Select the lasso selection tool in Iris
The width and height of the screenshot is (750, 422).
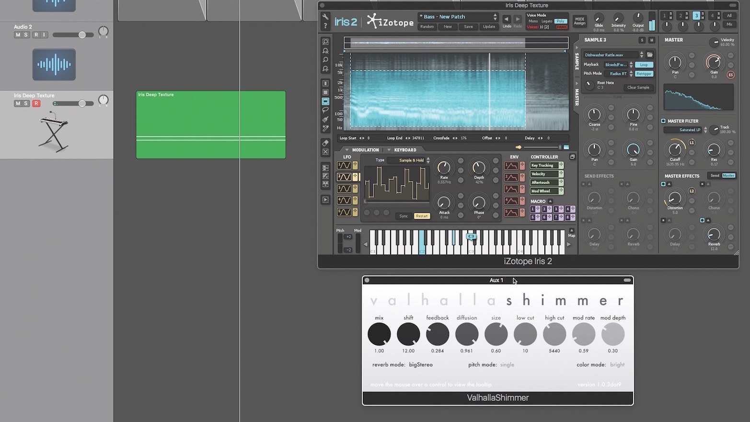tap(325, 110)
